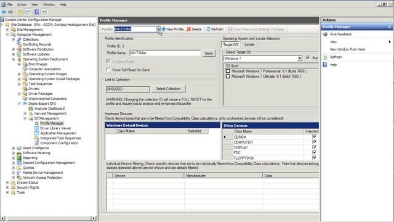Switch to the Locale tab

249,44
